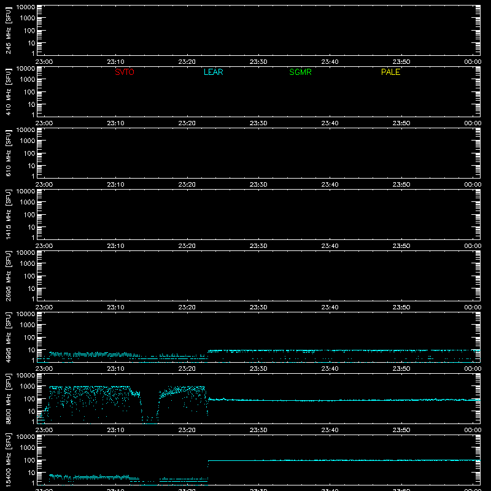The image size is (491, 491).
Task: Click the 100 tick on 15400 MHz axis
Action: (x=29, y=460)
